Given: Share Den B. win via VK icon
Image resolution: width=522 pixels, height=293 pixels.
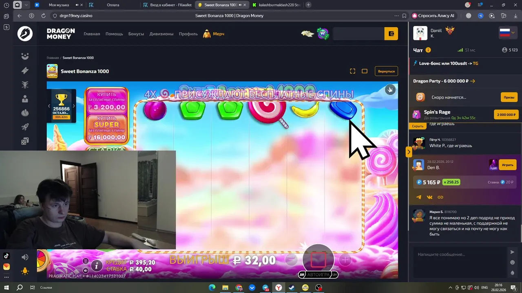Looking at the screenshot, I should 429,197.
